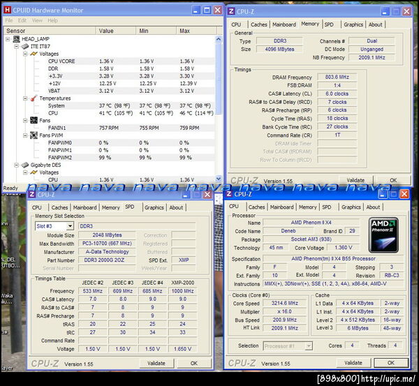Click the Code Name Deneb field

288,231
